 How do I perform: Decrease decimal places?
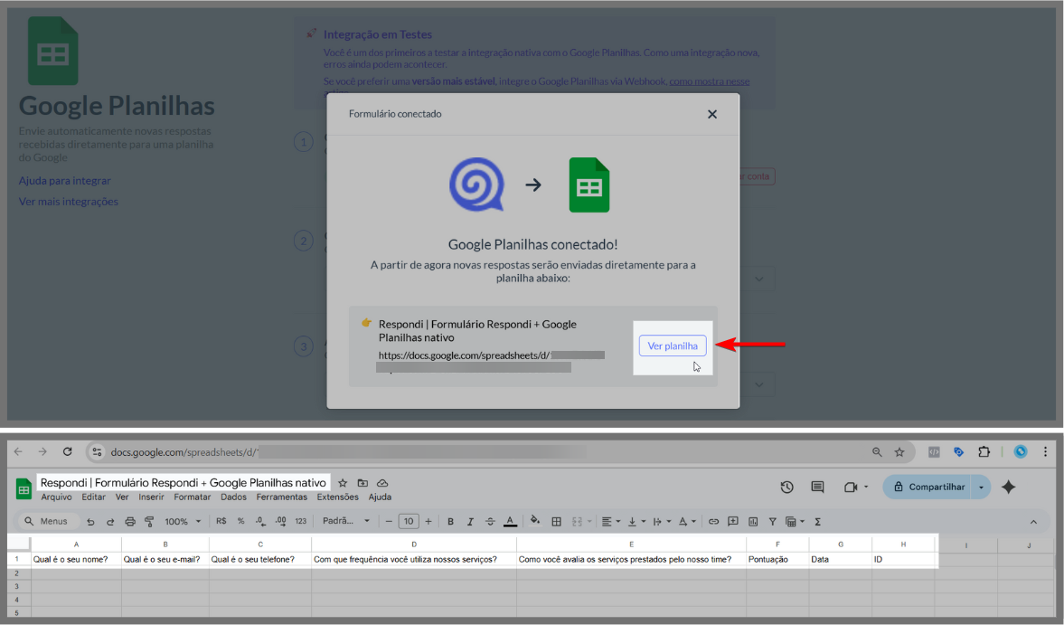pos(260,521)
